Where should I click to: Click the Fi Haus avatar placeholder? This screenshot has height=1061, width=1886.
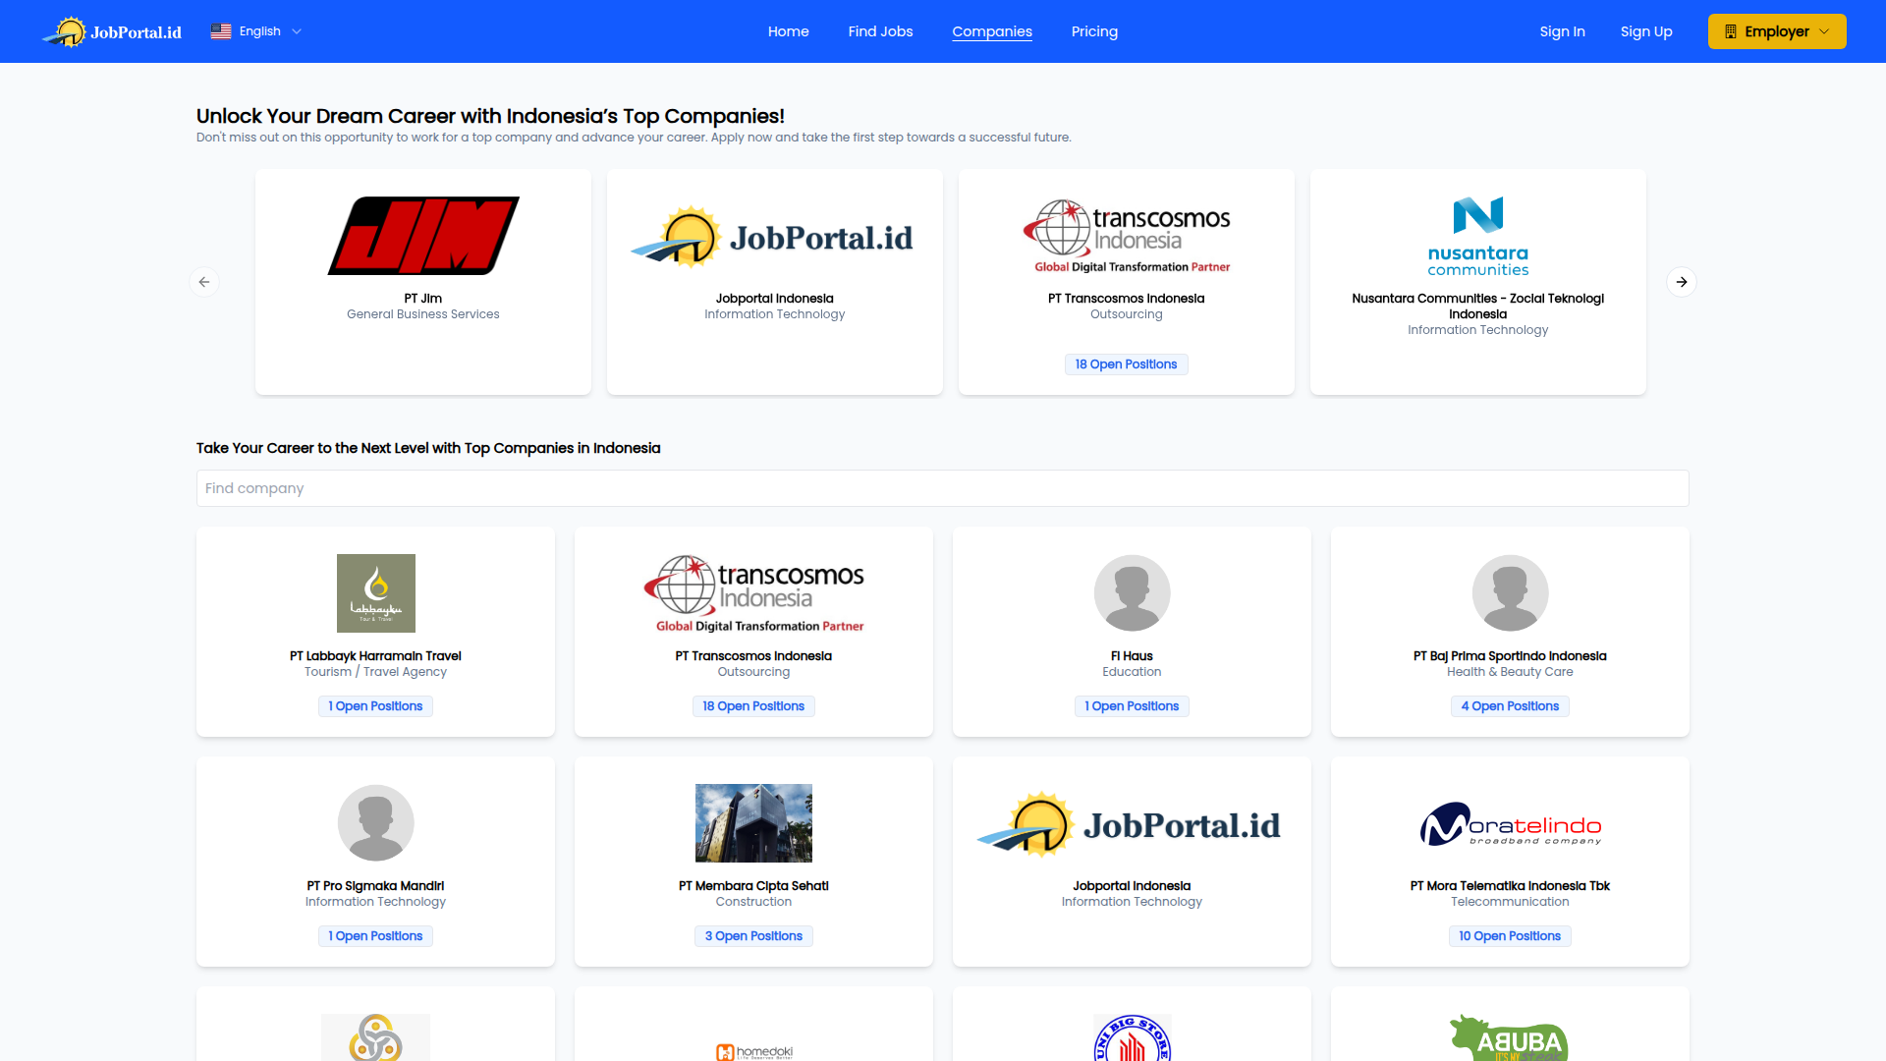coord(1132,593)
